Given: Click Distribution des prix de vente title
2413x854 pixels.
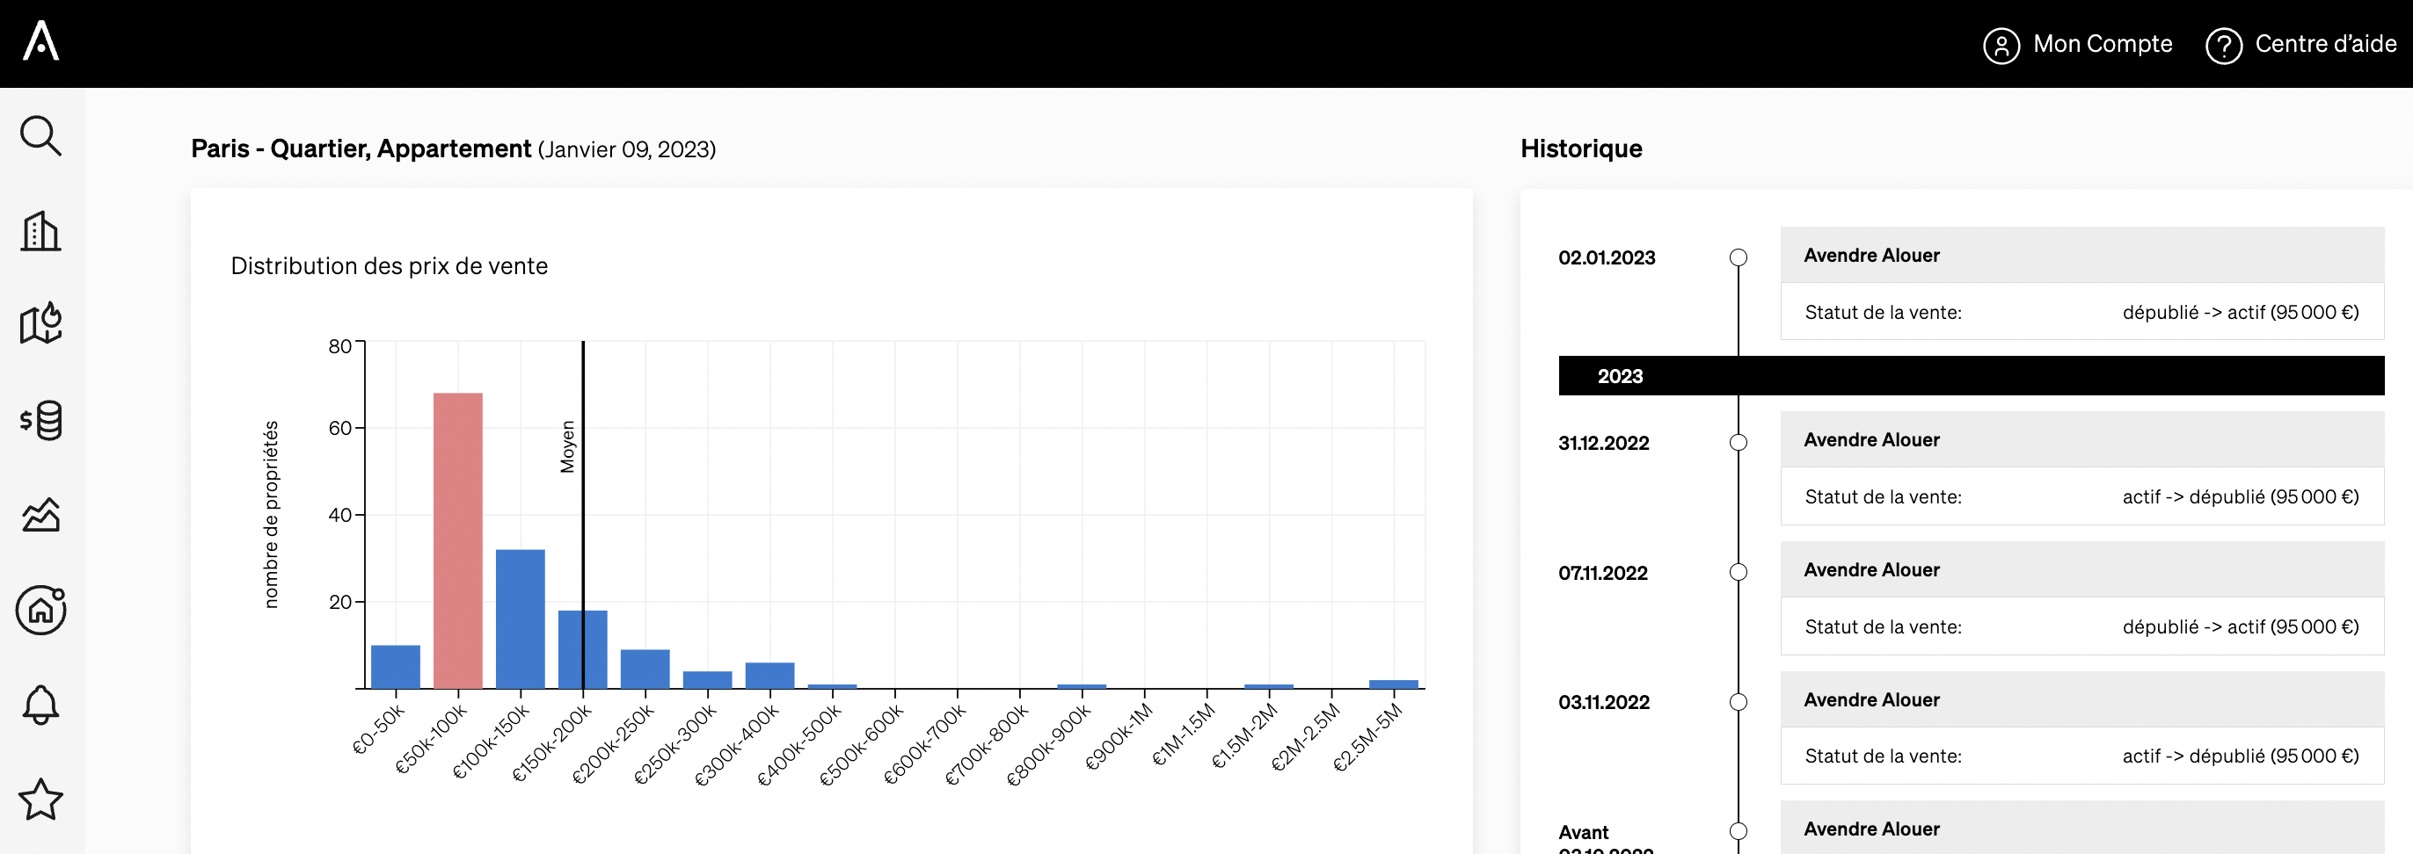Looking at the screenshot, I should pyautogui.click(x=389, y=266).
